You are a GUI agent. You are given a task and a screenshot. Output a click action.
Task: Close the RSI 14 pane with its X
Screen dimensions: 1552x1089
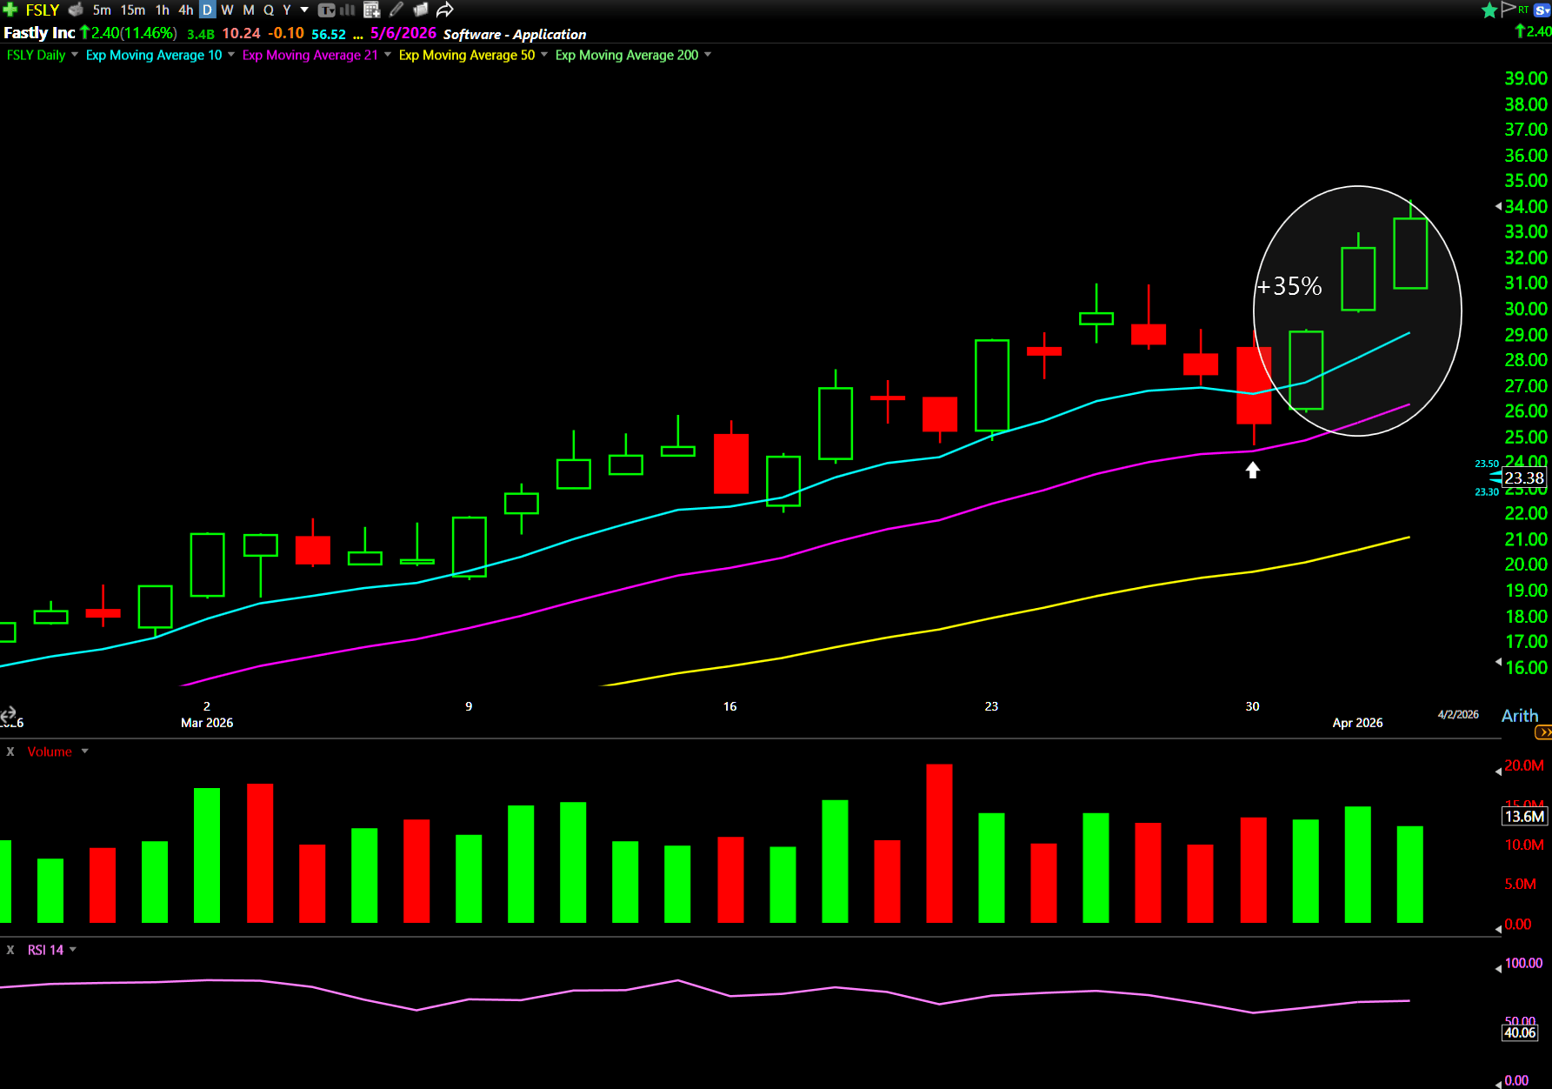(x=10, y=950)
